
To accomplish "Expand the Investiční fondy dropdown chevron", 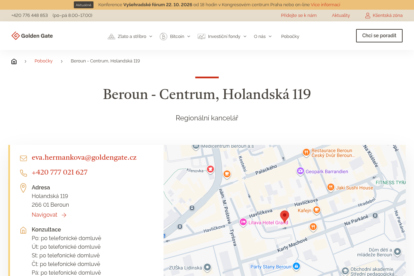I will coord(245,36).
